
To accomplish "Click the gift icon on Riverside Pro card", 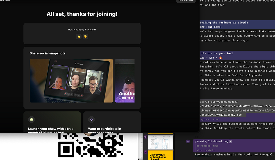I will pyautogui.click(x=32, y=120).
